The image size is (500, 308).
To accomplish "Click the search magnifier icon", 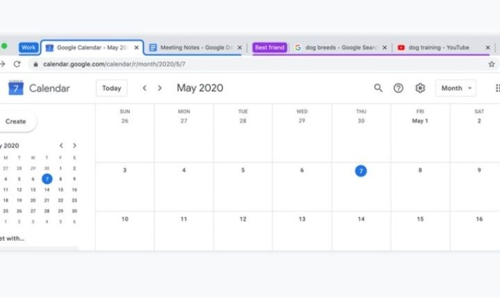I will tap(378, 88).
